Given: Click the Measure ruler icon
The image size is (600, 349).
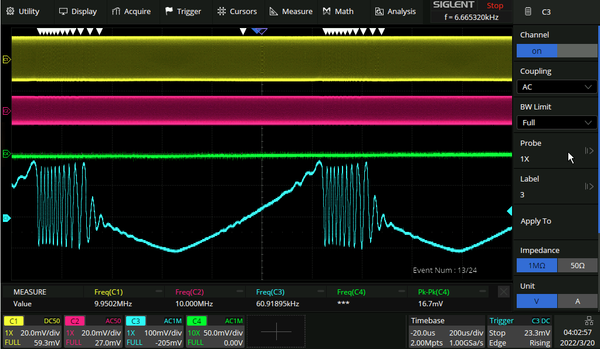Looking at the screenshot, I should (x=273, y=11).
